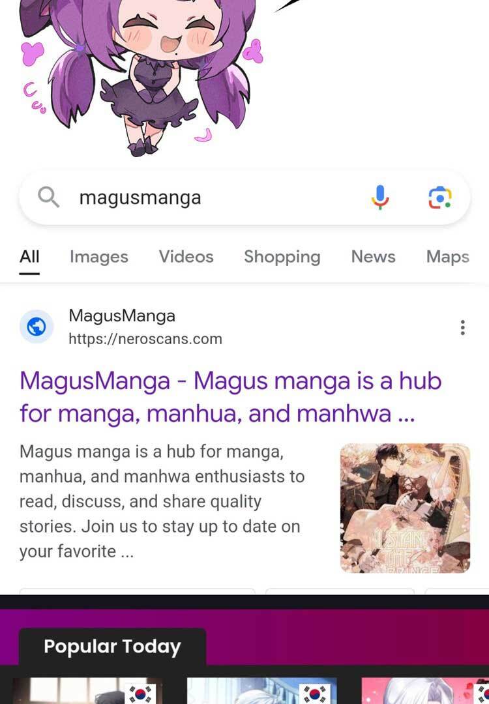
Task: Open the MagusManga hub title link
Action: click(231, 398)
